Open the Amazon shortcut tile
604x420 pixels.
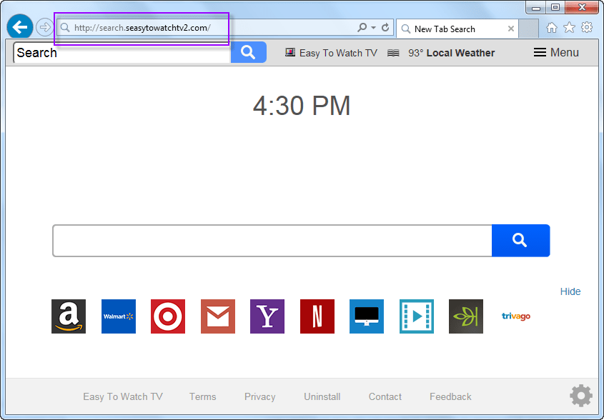coord(69,316)
